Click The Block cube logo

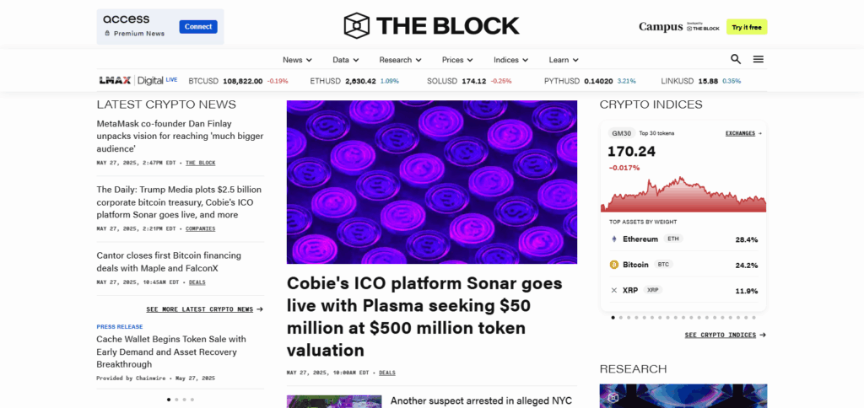coord(357,25)
